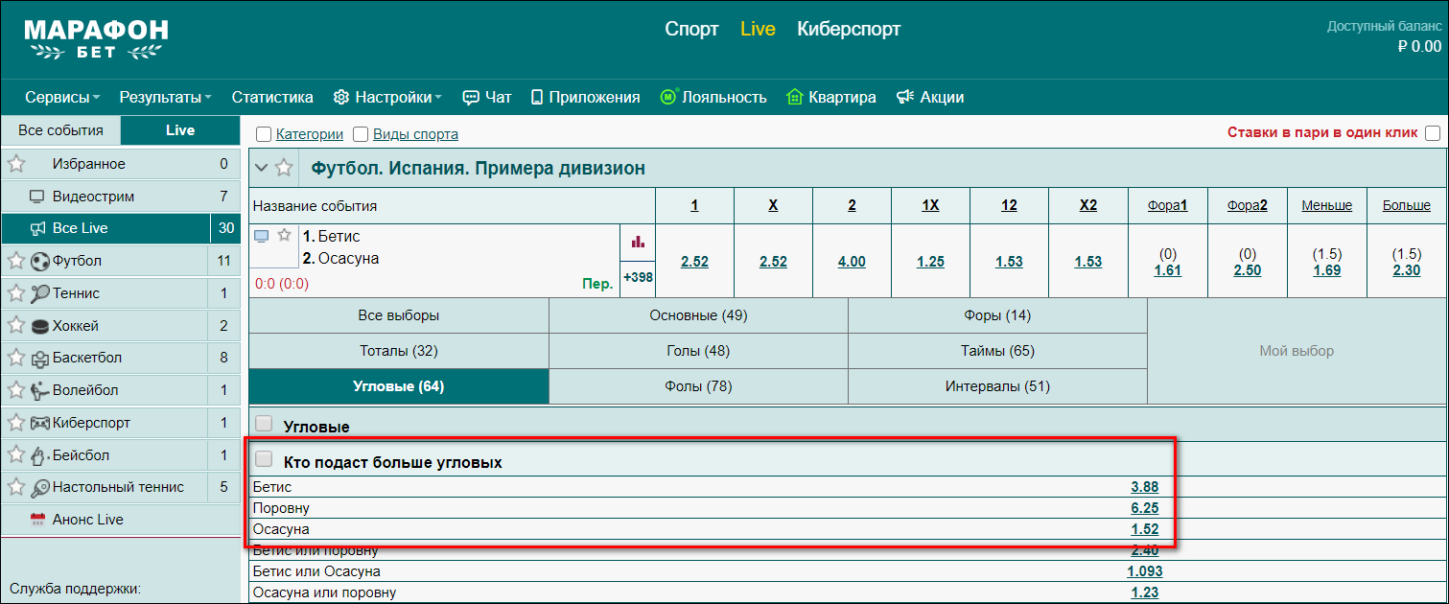This screenshot has width=1449, height=604.
Task: Star the Баскетбол sport in sidebar
Action: (x=16, y=358)
